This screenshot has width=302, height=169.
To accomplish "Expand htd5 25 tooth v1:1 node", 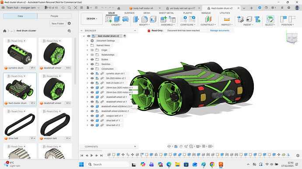I will 87,83.
